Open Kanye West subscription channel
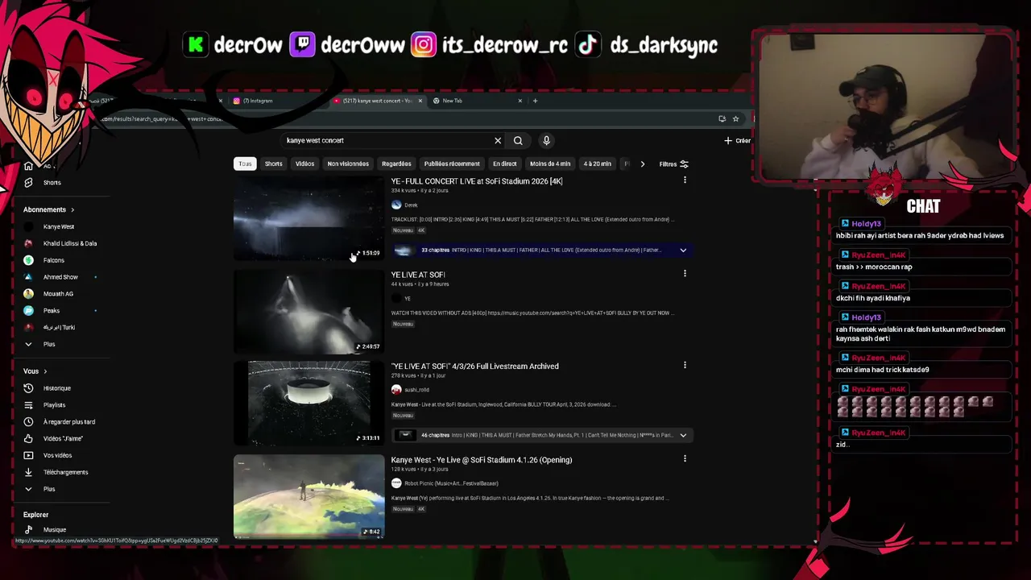The height and width of the screenshot is (580, 1031). (x=58, y=226)
